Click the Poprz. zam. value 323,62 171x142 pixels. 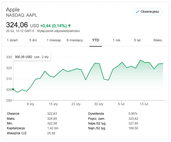pyautogui.click(x=133, y=118)
